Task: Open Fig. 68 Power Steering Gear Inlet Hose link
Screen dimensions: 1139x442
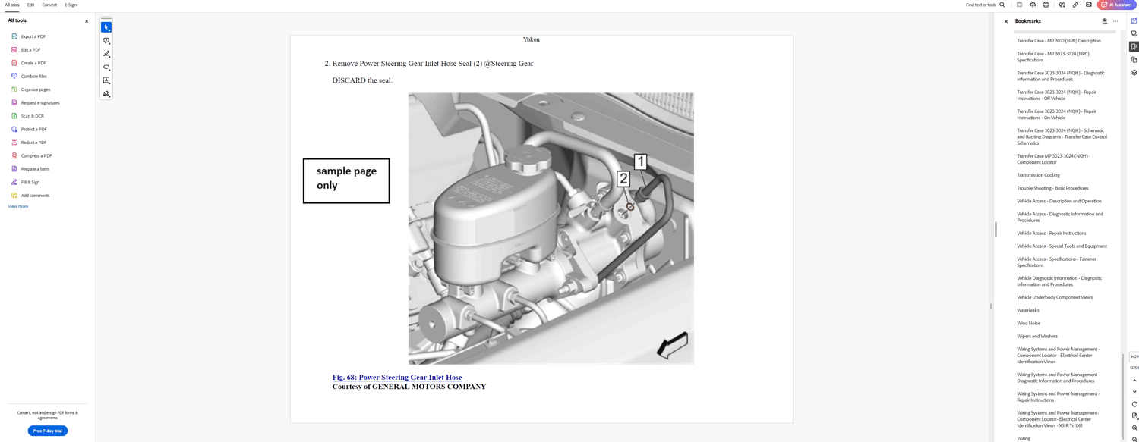Action: 397,378
